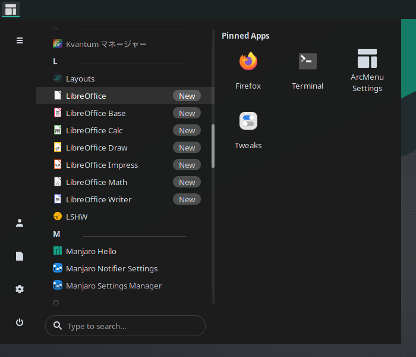Open the Documents sidebar icon
Viewport: 416px width, 357px height.
click(20, 256)
